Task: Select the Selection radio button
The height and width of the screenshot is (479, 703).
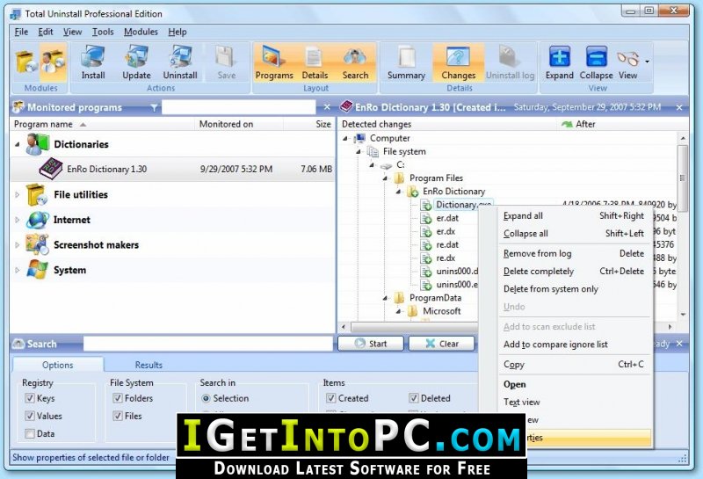Action: coord(206,398)
